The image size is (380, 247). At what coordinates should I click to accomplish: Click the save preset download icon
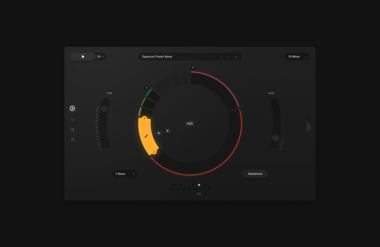[236, 57]
